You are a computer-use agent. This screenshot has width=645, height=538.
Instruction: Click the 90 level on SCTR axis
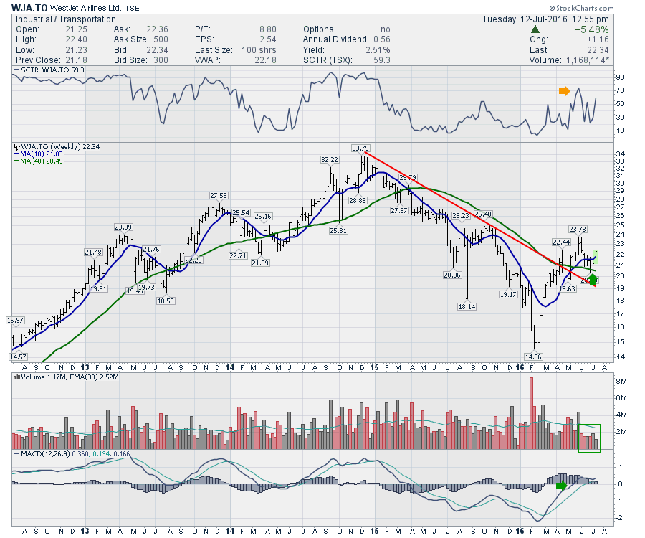[620, 77]
